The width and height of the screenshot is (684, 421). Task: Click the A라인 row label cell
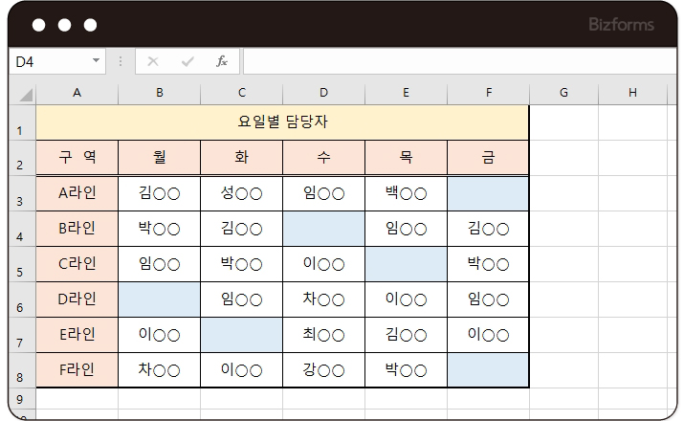[77, 193]
